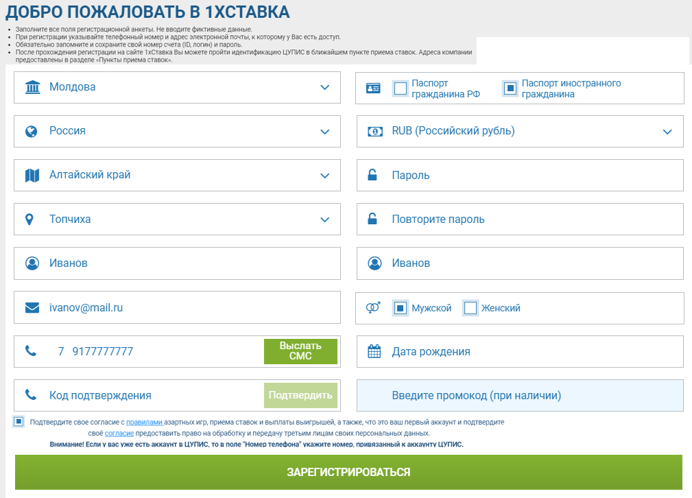Click the green ЗАРЕГИСТРИРОВАТЬСЯ button
This screenshot has width=692, height=498.
(x=348, y=472)
